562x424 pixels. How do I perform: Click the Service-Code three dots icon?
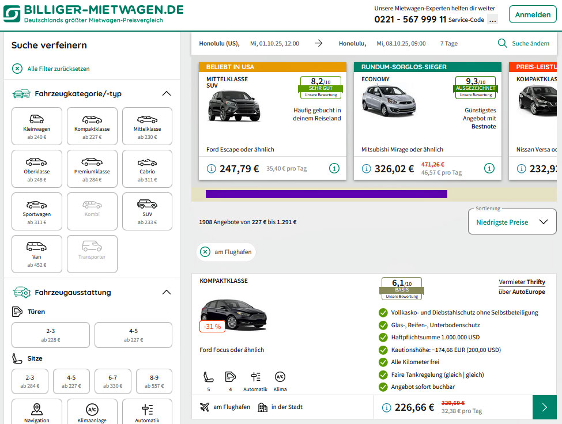tap(493, 20)
